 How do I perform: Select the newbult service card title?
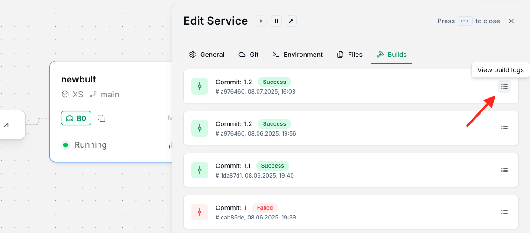(78, 79)
